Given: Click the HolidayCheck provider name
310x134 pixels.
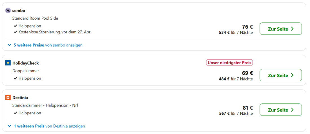Looking at the screenshot, I should [x=26, y=63].
